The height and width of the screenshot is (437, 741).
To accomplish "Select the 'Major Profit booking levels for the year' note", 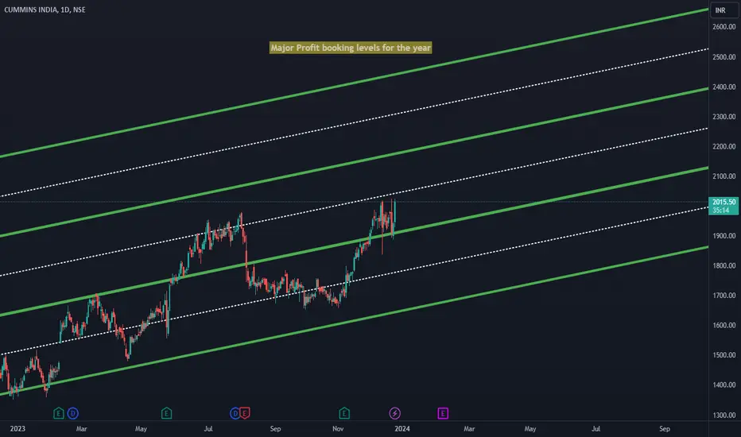I will (351, 48).
